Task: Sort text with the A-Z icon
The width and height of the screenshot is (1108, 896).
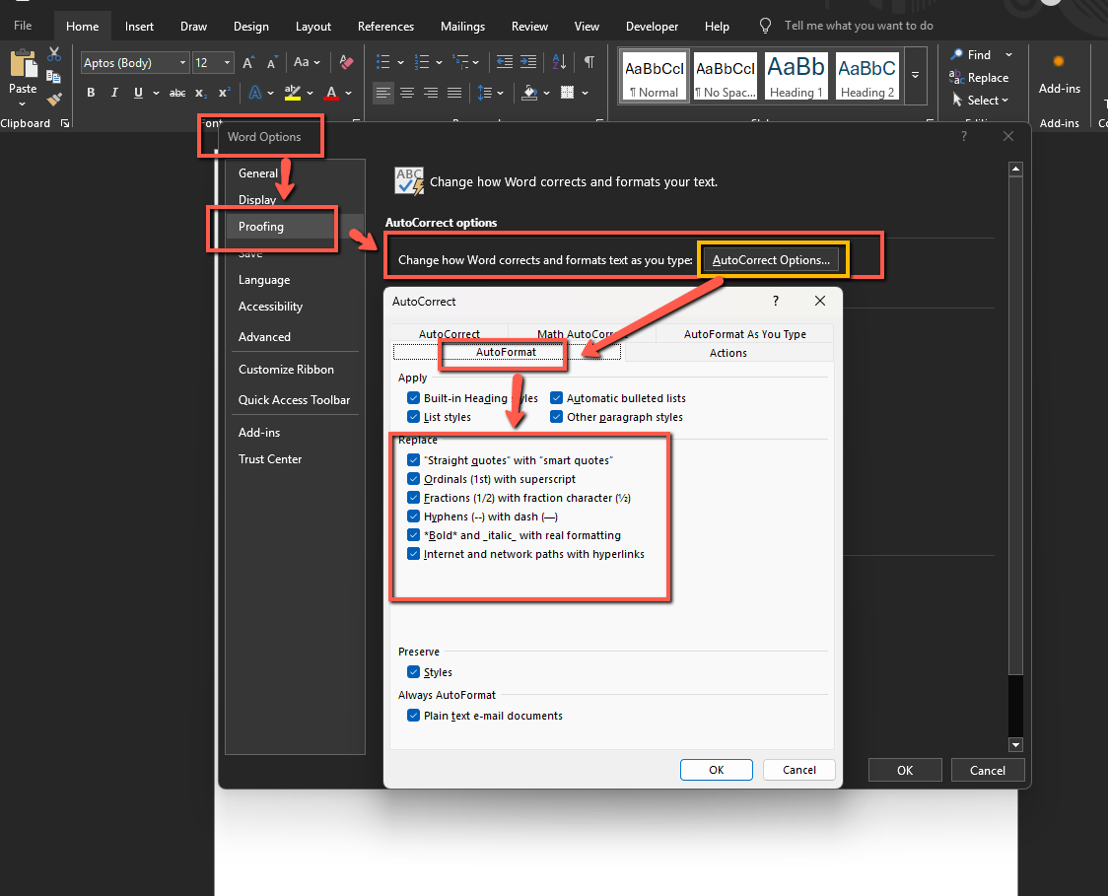Action: (x=559, y=62)
